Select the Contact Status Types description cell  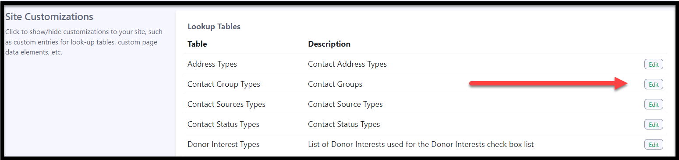(x=344, y=124)
